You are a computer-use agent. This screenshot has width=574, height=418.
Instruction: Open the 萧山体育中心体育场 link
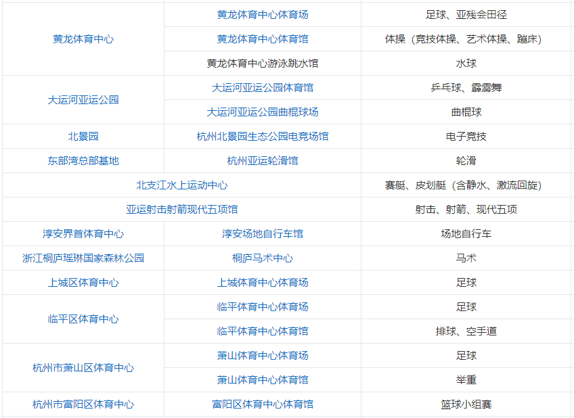click(263, 356)
